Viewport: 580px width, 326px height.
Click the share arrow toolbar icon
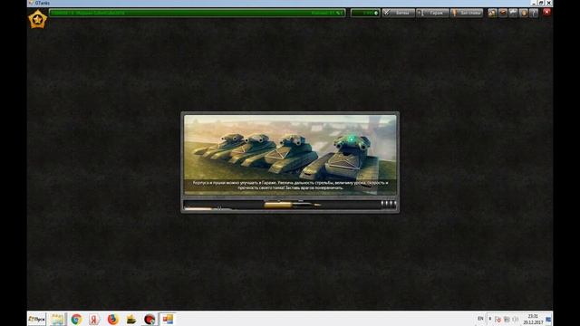(513, 13)
